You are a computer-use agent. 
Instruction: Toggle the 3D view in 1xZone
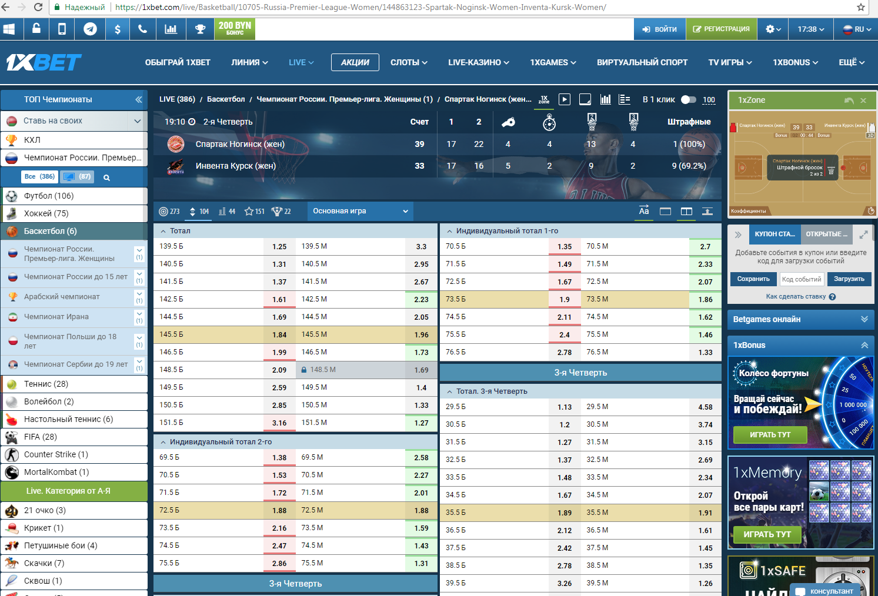point(870,135)
